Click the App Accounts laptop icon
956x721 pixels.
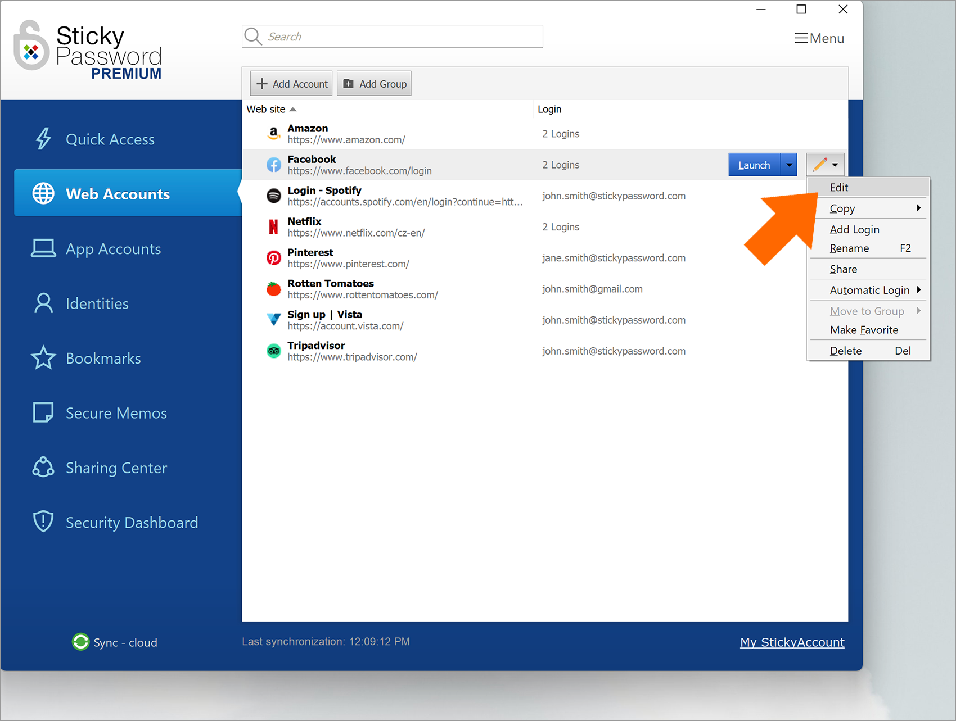coord(43,248)
